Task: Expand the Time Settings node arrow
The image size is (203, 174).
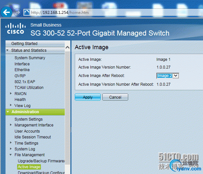Action: tap(11, 143)
